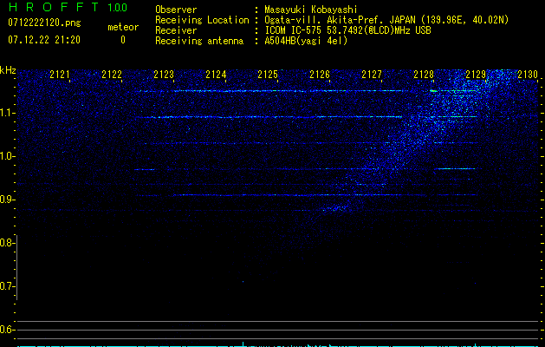Click the 'Observer' field label

[176, 10]
